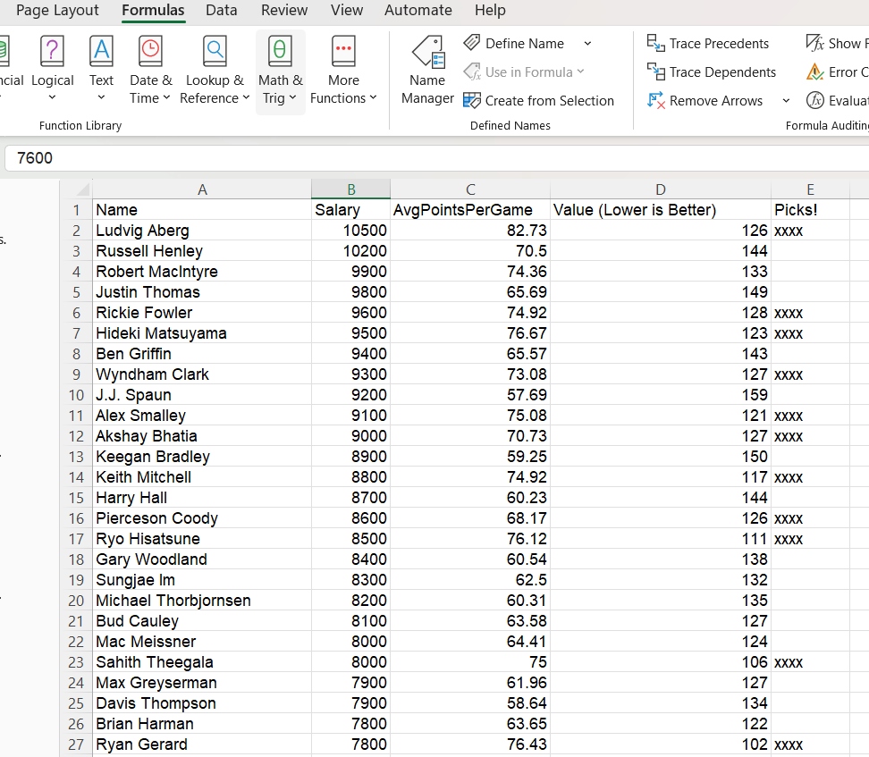Image resolution: width=869 pixels, height=757 pixels.
Task: Click salary cell 8500 for Ryo Hisatsune
Action: point(350,539)
